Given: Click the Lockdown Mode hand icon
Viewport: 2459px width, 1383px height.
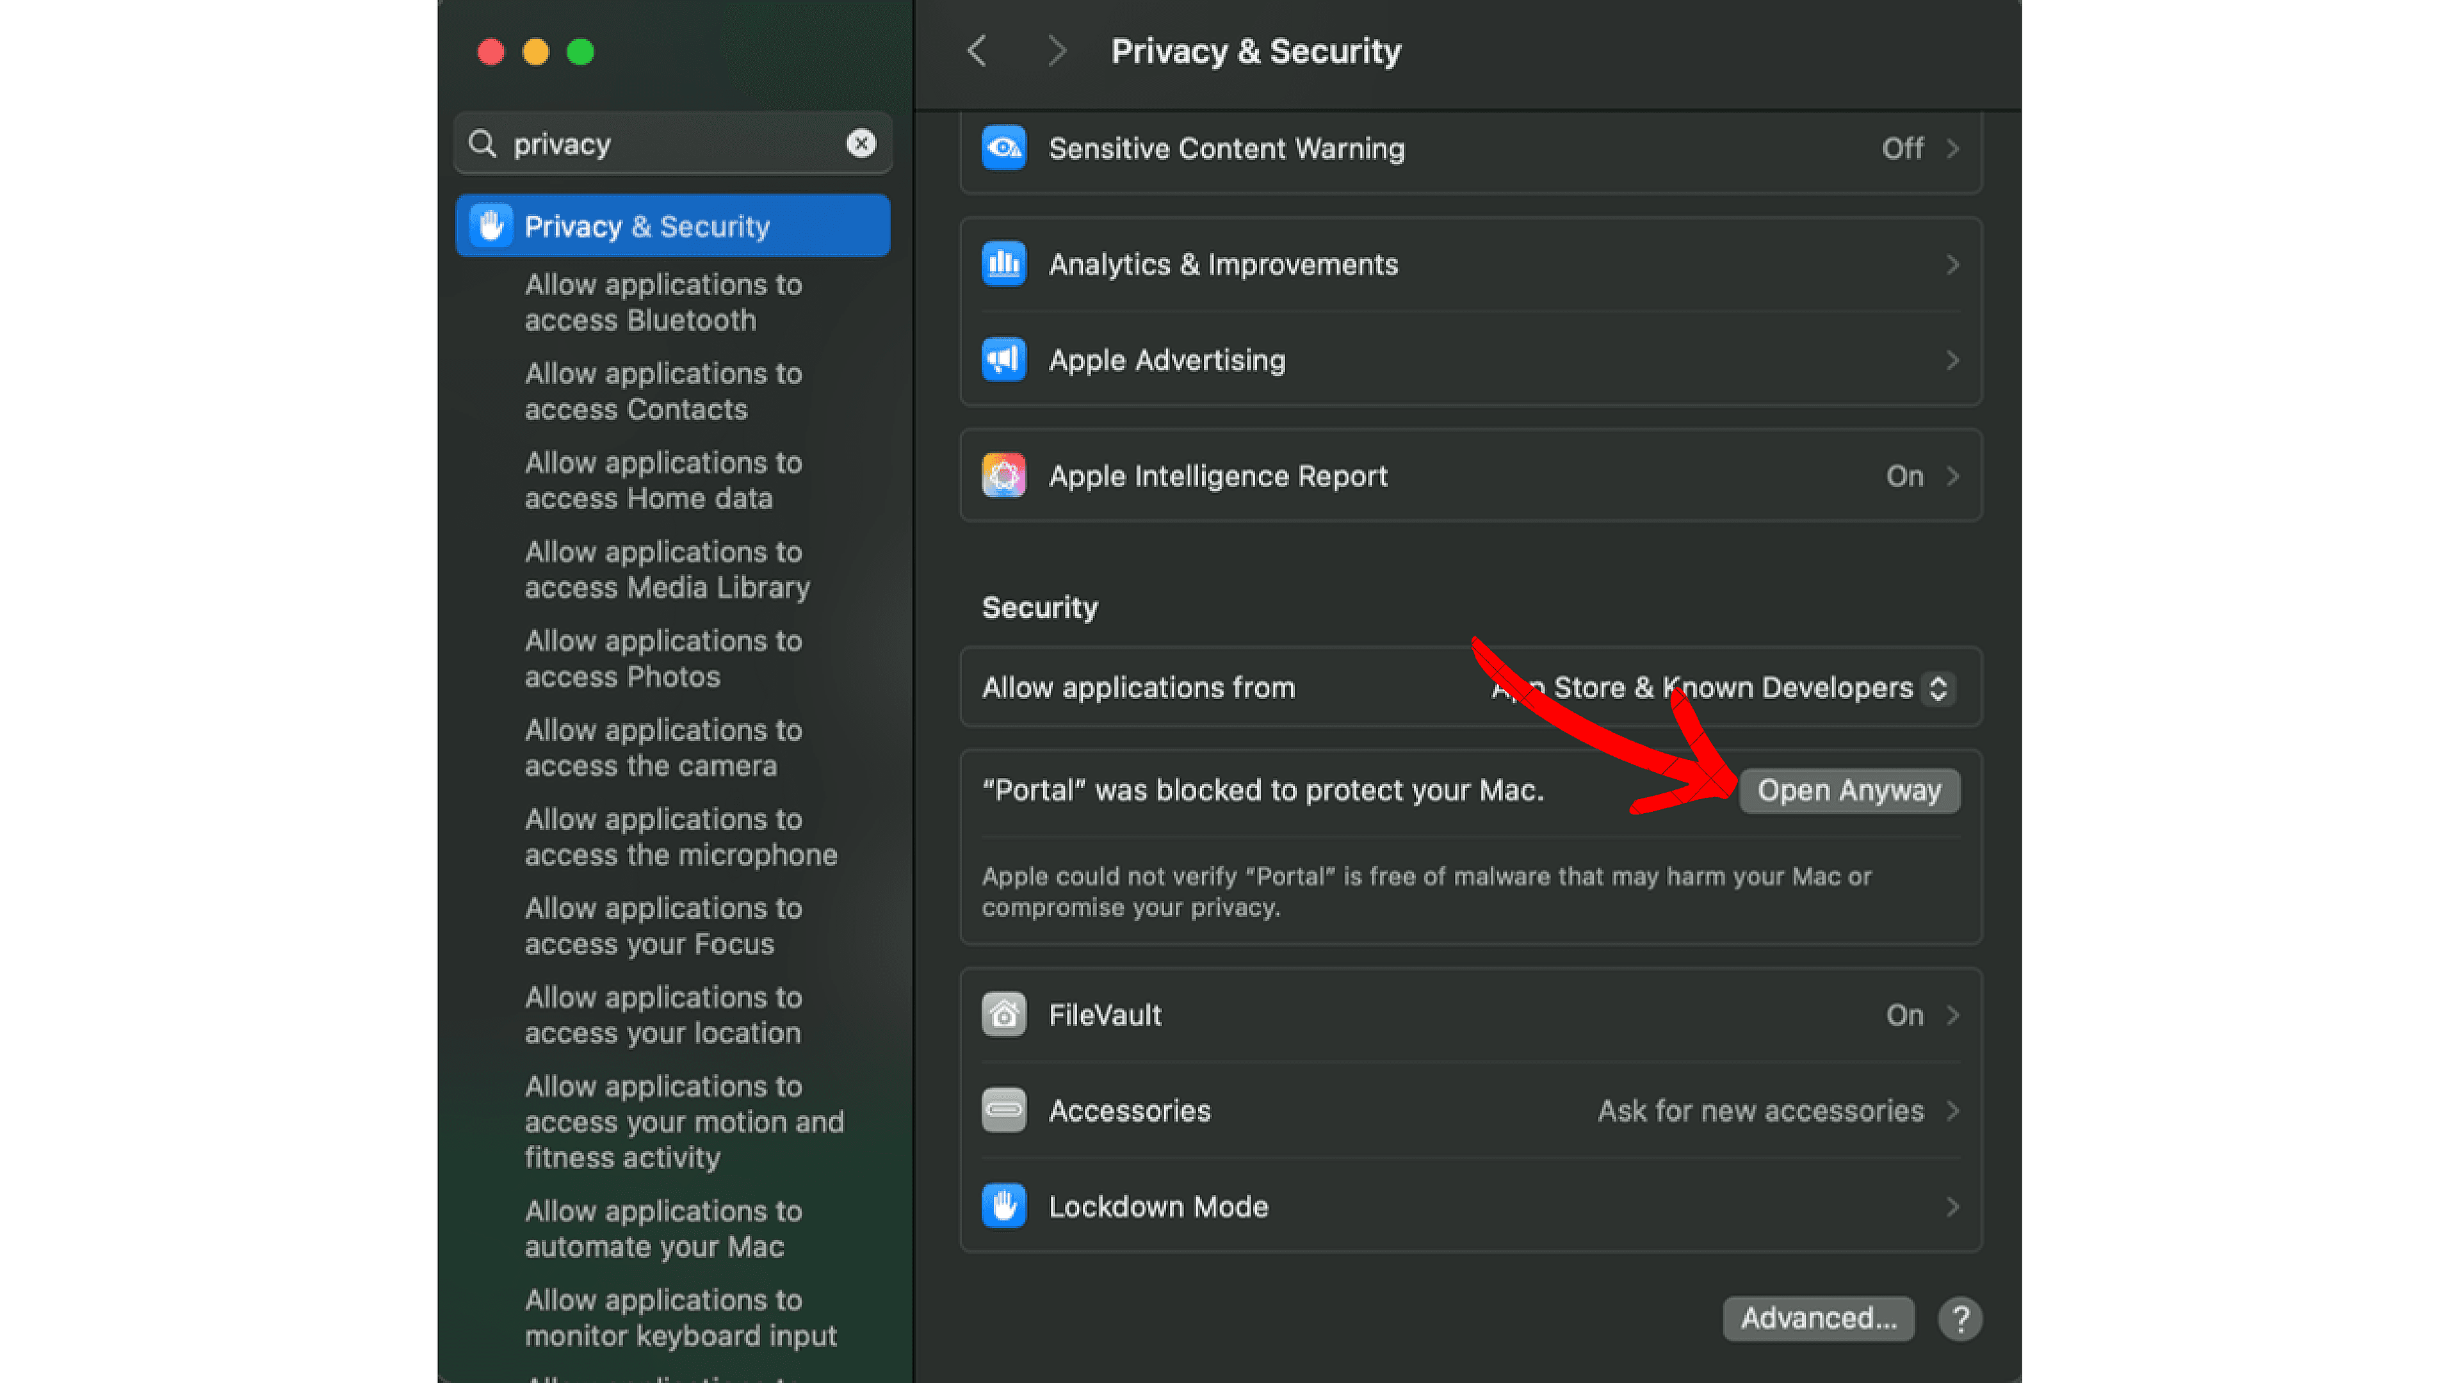Looking at the screenshot, I should point(1003,1206).
